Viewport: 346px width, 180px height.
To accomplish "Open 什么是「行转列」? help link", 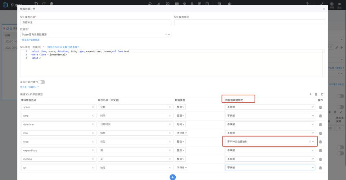I will click(30, 87).
